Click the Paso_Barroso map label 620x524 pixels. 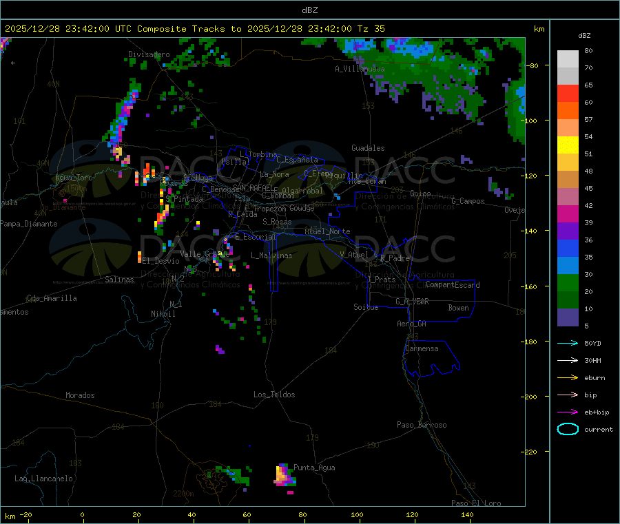(422, 425)
